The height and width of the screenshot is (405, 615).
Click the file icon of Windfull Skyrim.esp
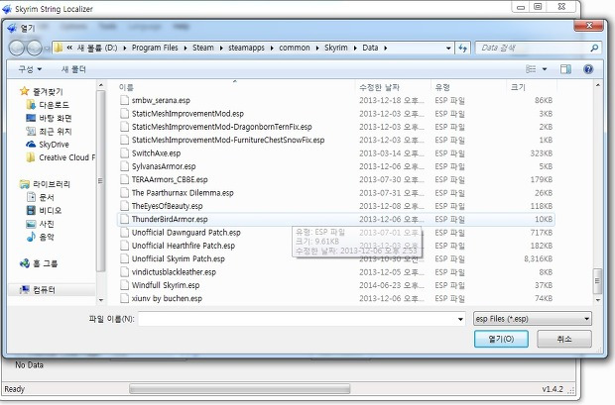pos(124,285)
